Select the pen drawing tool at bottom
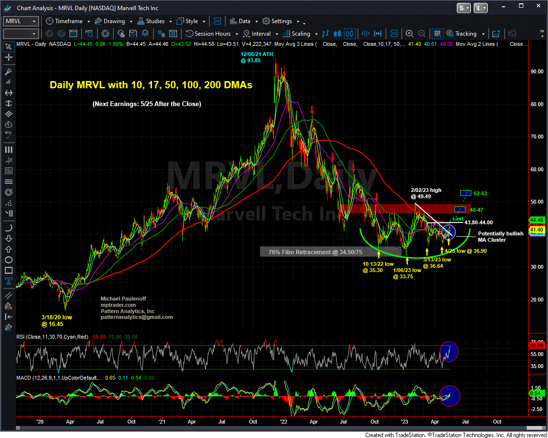 pos(8,327)
